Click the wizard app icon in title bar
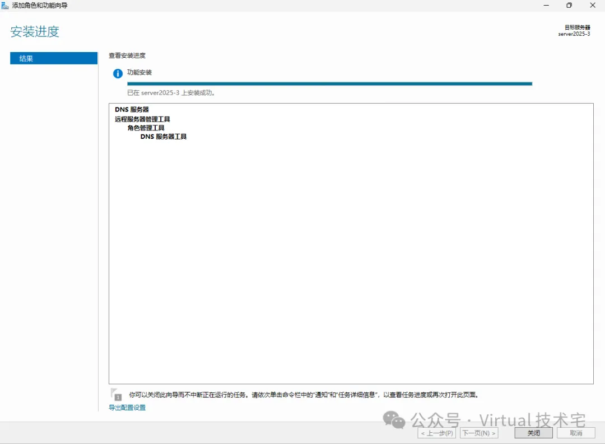 [4, 6]
